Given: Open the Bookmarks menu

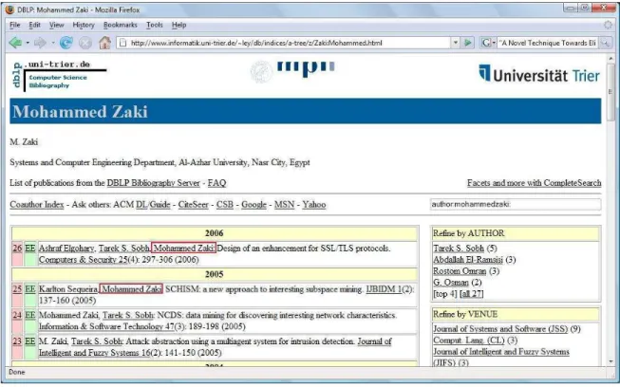Looking at the screenshot, I should pos(121,25).
